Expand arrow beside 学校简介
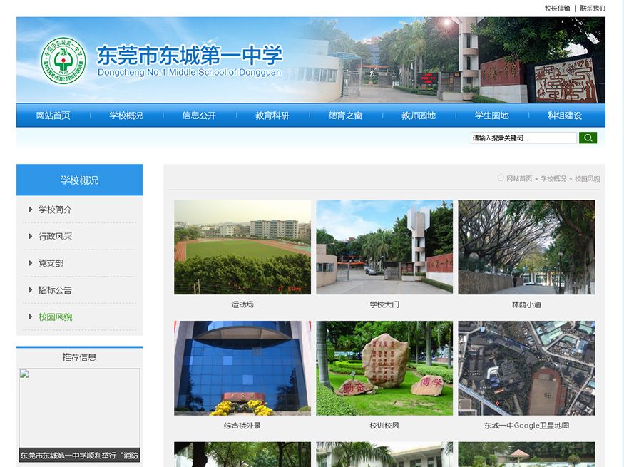This screenshot has width=624, height=467. pos(30,209)
